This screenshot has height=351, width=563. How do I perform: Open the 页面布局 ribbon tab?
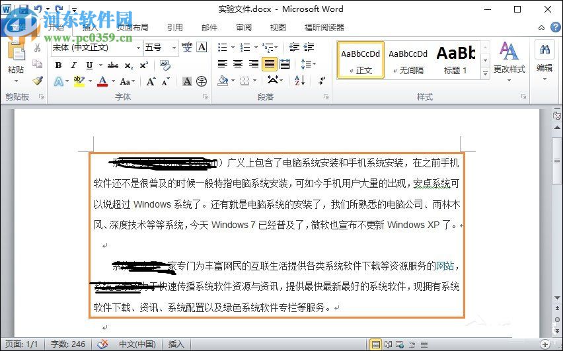133,28
